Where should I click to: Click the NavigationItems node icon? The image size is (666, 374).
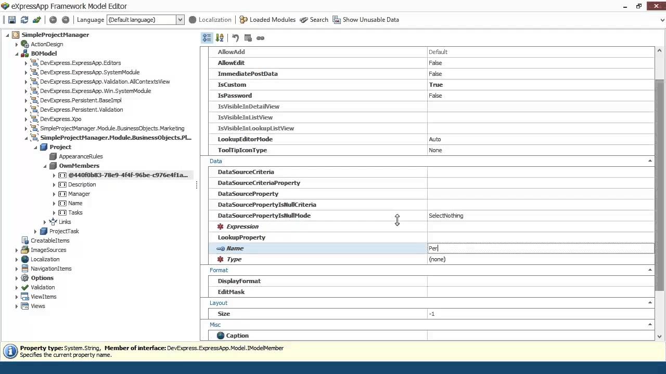point(25,269)
